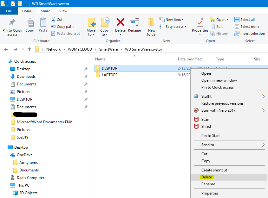
Task: Sort by the Name column header
Action: [100, 59]
